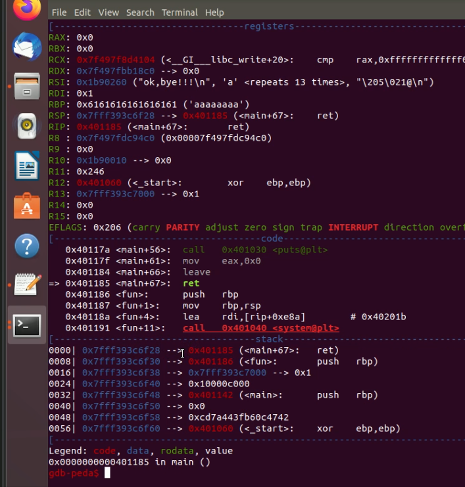This screenshot has height=487, width=465.
Task: Open the File menu
Action: 59,12
